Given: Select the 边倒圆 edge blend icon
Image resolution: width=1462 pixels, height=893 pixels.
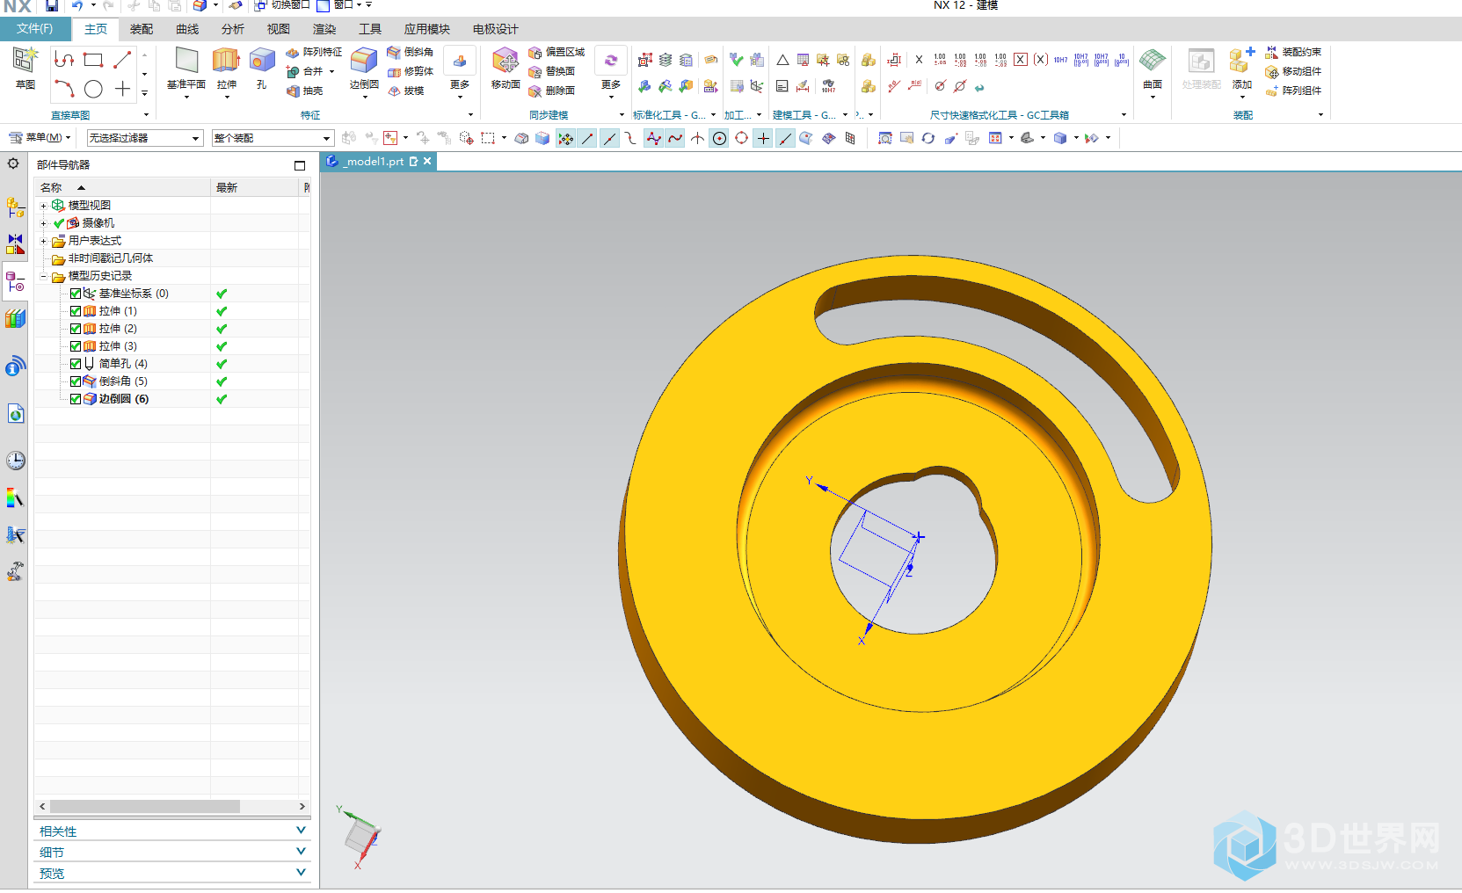Looking at the screenshot, I should [363, 60].
